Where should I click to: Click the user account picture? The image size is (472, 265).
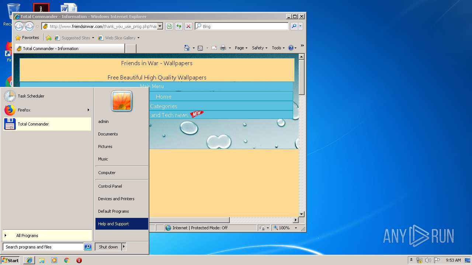[x=122, y=101]
